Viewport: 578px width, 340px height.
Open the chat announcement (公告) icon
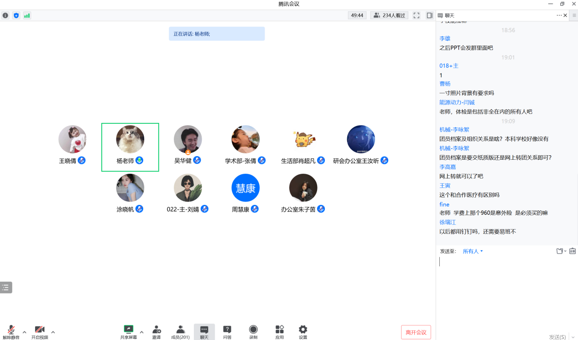pyautogui.click(x=573, y=251)
